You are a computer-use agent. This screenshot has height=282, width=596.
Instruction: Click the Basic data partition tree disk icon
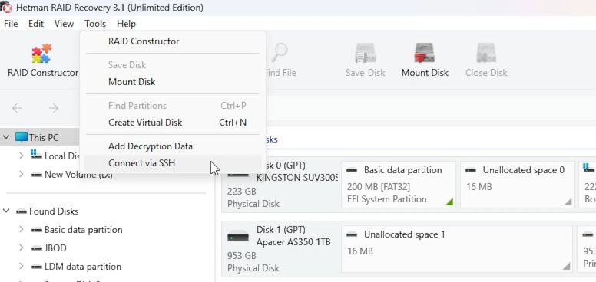point(37,230)
